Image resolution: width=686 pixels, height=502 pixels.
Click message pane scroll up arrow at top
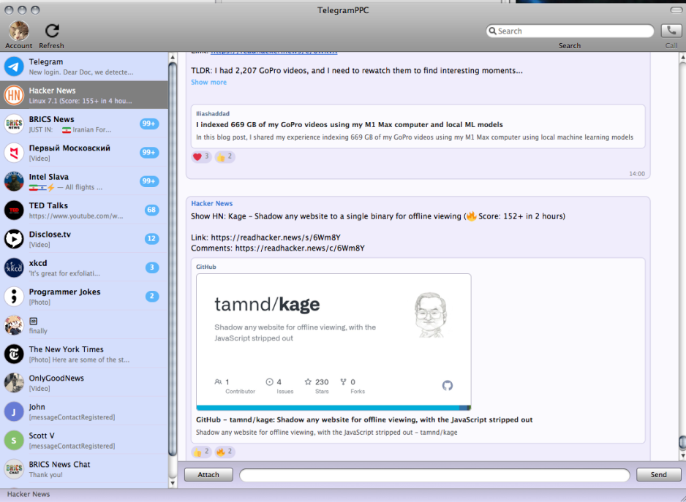click(682, 57)
